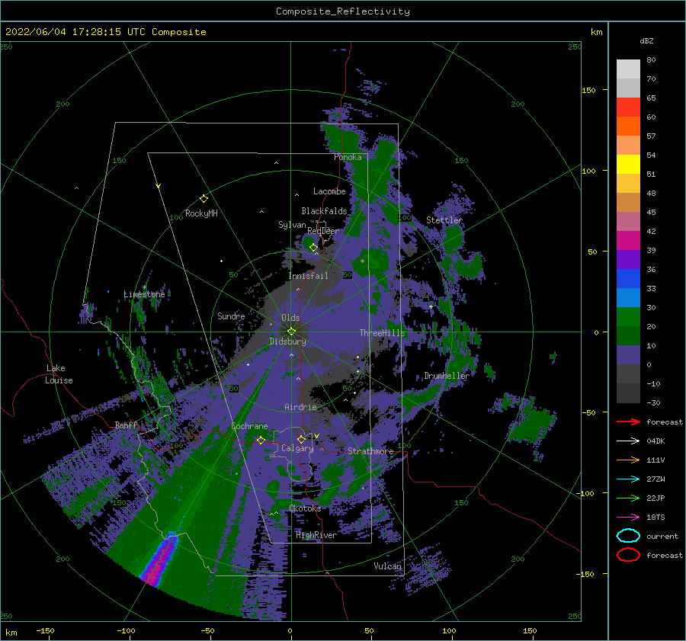Select the green 22JP arrow icon
Viewport: 686px width, 641px height.
(x=628, y=498)
